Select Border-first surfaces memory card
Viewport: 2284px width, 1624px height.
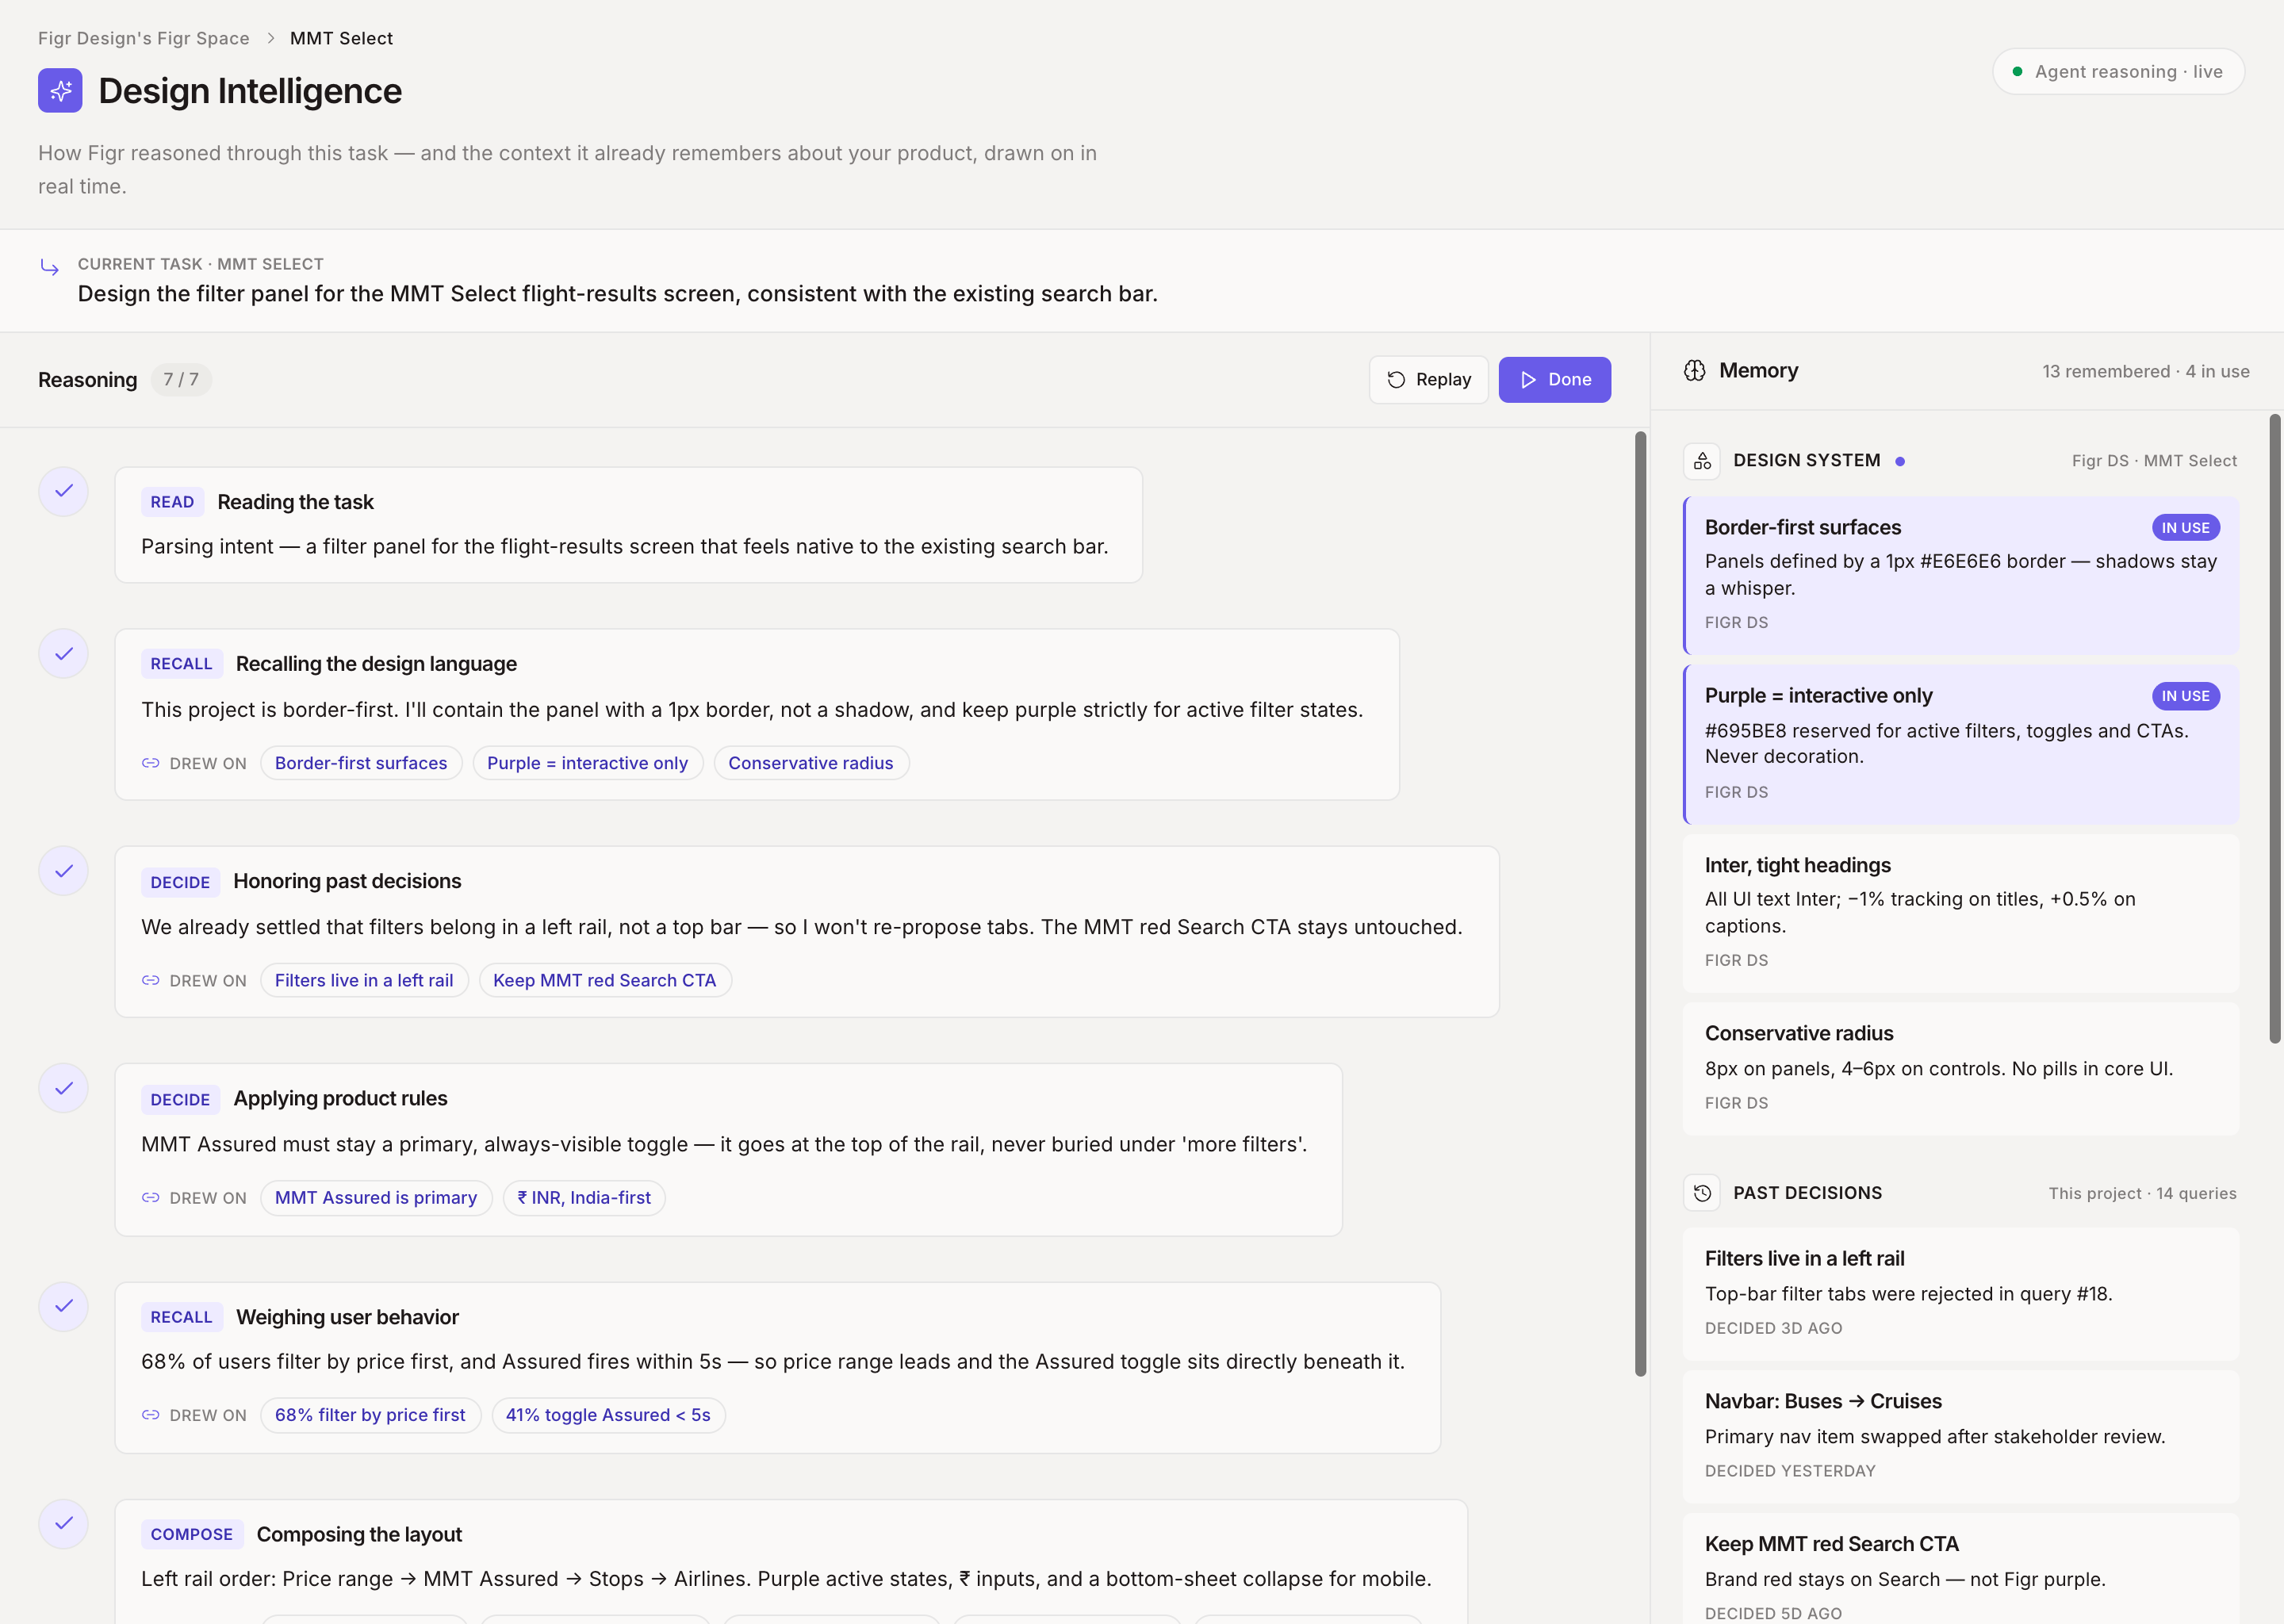click(x=1960, y=575)
